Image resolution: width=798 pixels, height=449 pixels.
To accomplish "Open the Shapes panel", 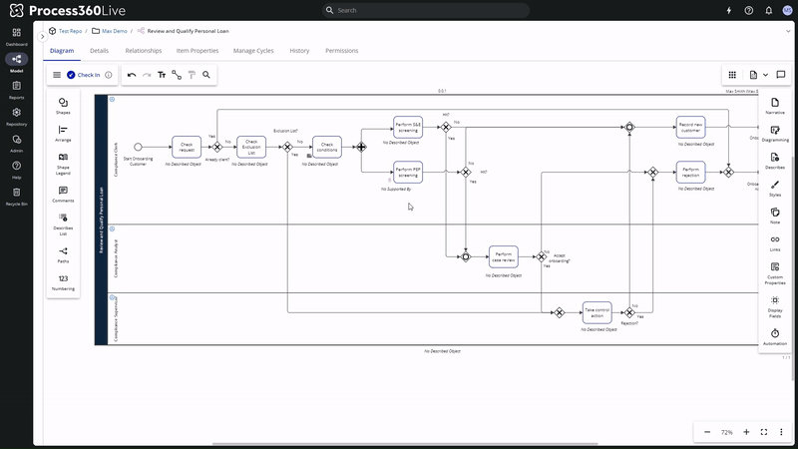I will (x=63, y=105).
